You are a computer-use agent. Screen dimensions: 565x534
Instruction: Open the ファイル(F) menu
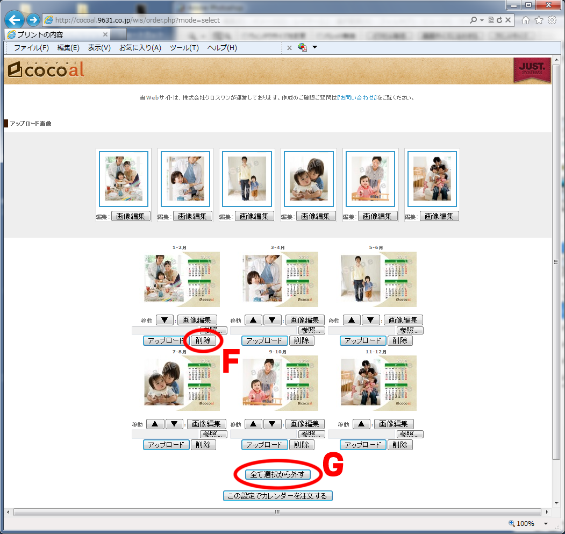coord(31,48)
